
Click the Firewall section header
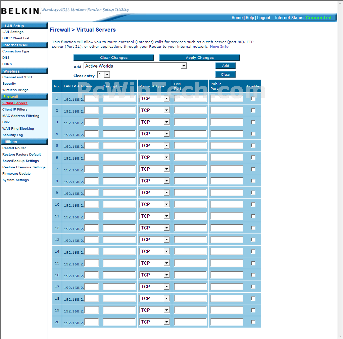[24, 97]
